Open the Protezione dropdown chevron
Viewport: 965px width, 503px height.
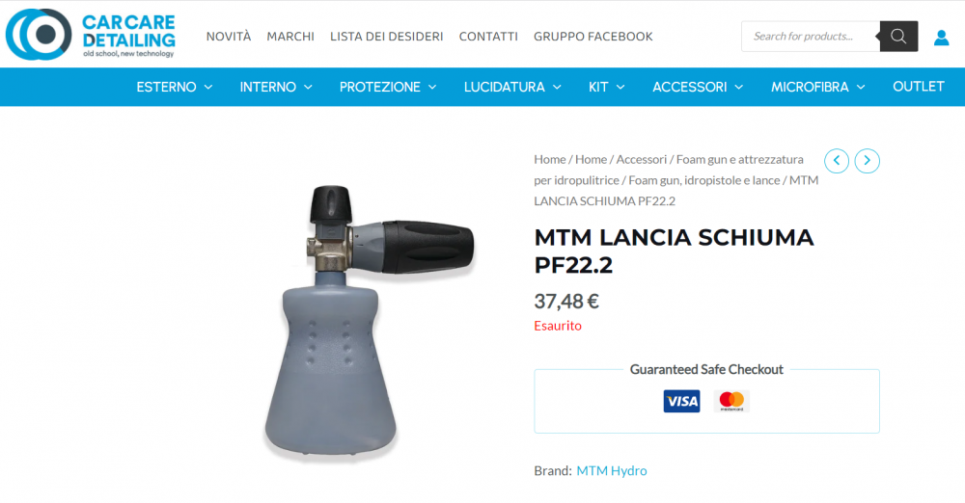tap(432, 88)
